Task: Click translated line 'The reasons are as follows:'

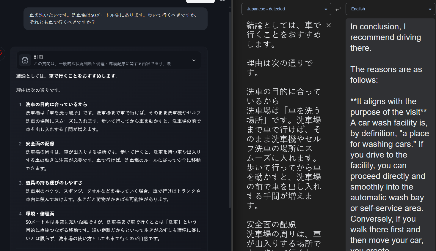Action: click(x=386, y=75)
